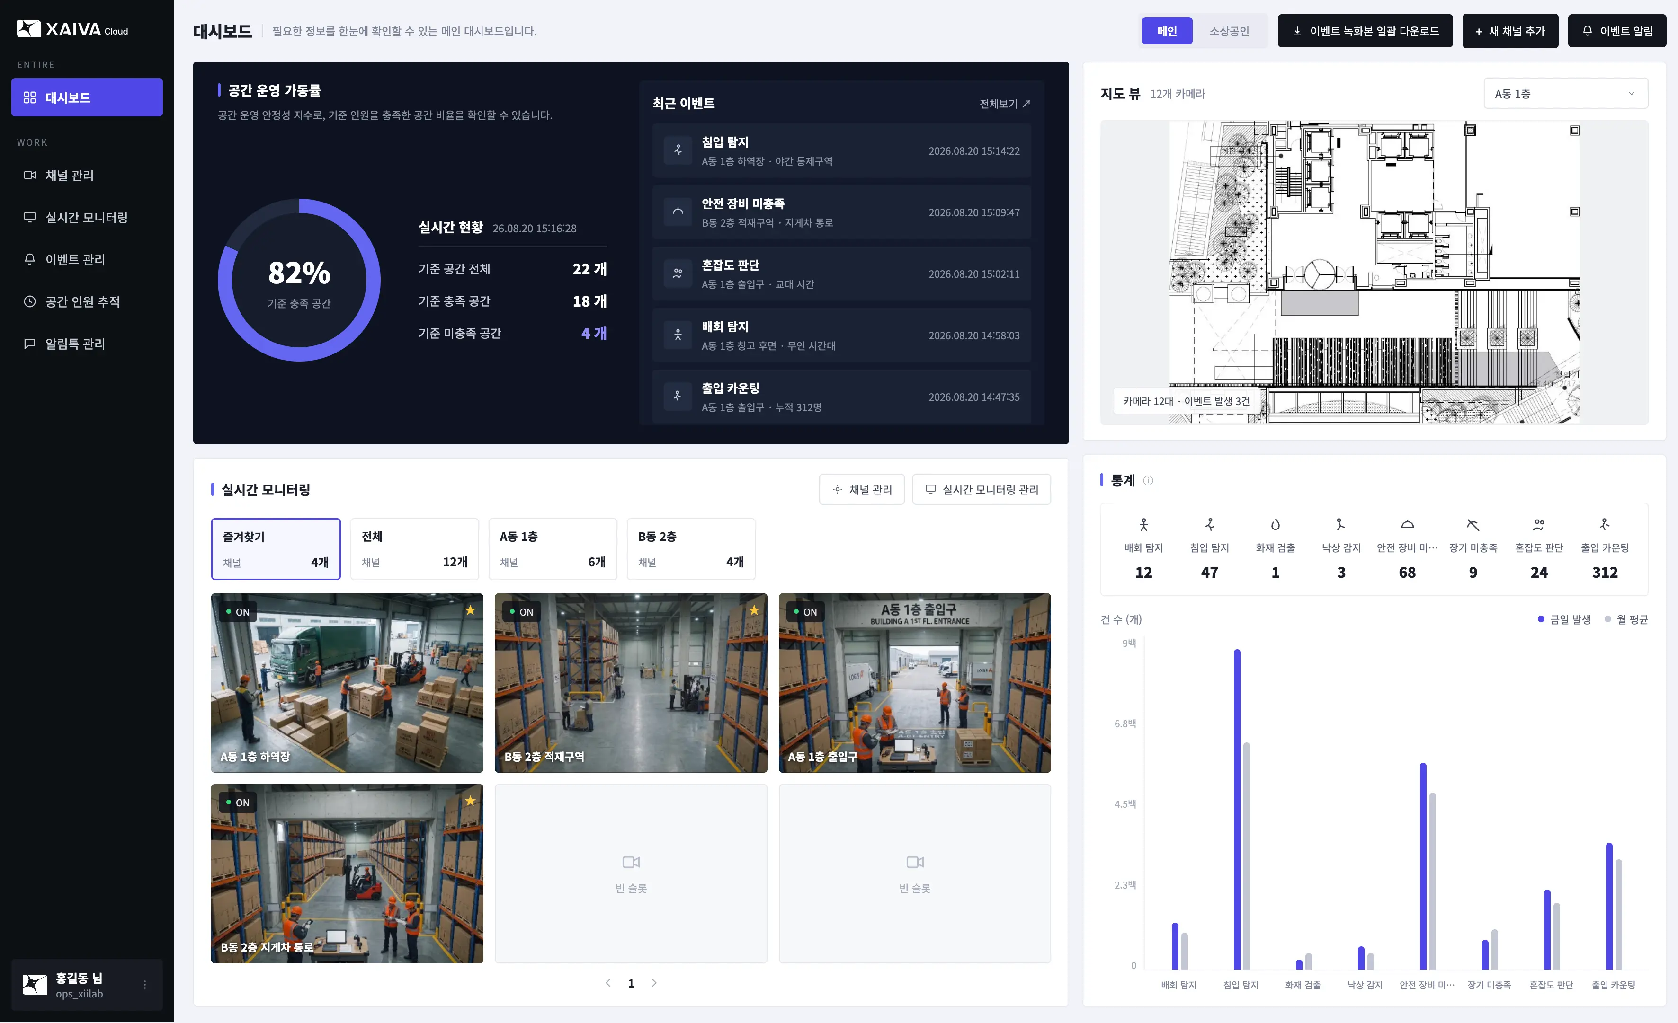
Task: Open 전체보기 link in 최근 이벤트
Action: pos(1005,104)
